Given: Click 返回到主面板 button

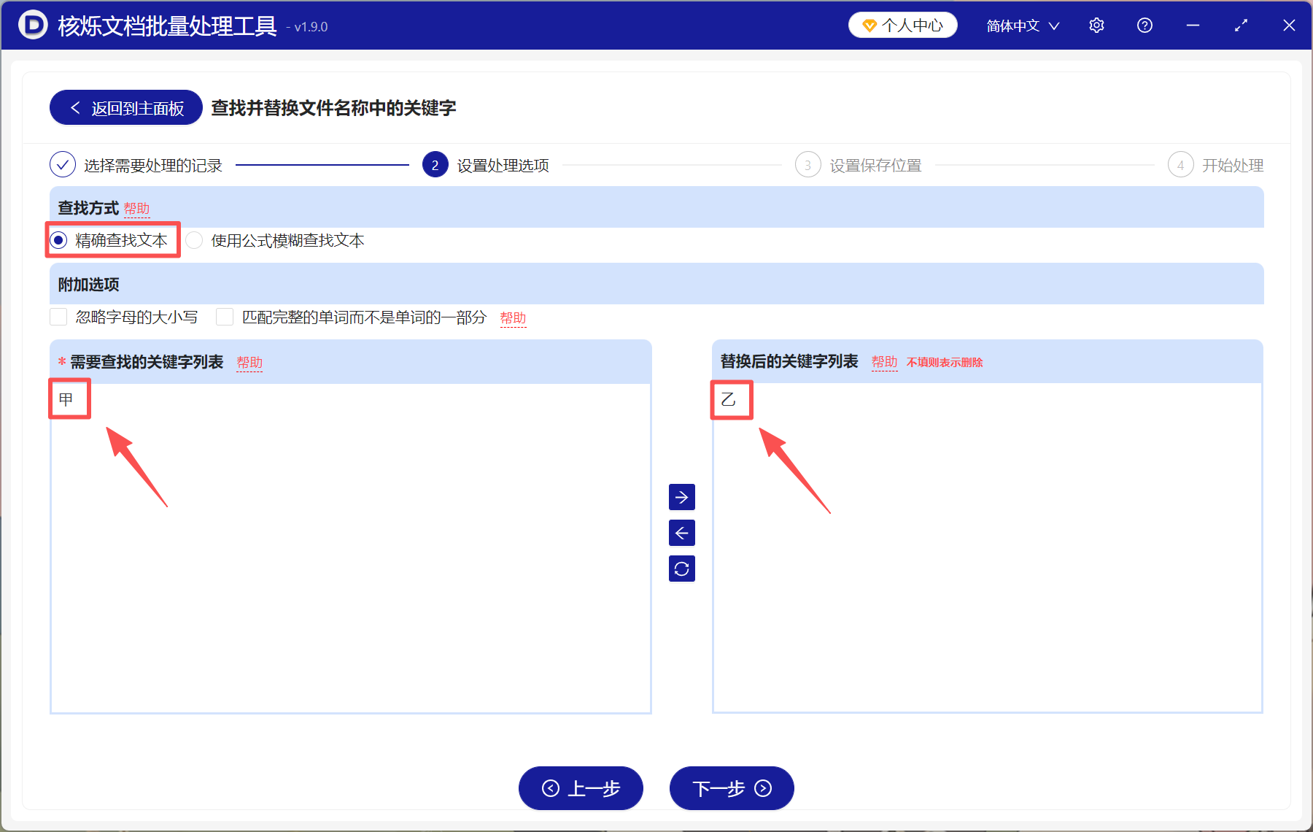Looking at the screenshot, I should point(125,107).
